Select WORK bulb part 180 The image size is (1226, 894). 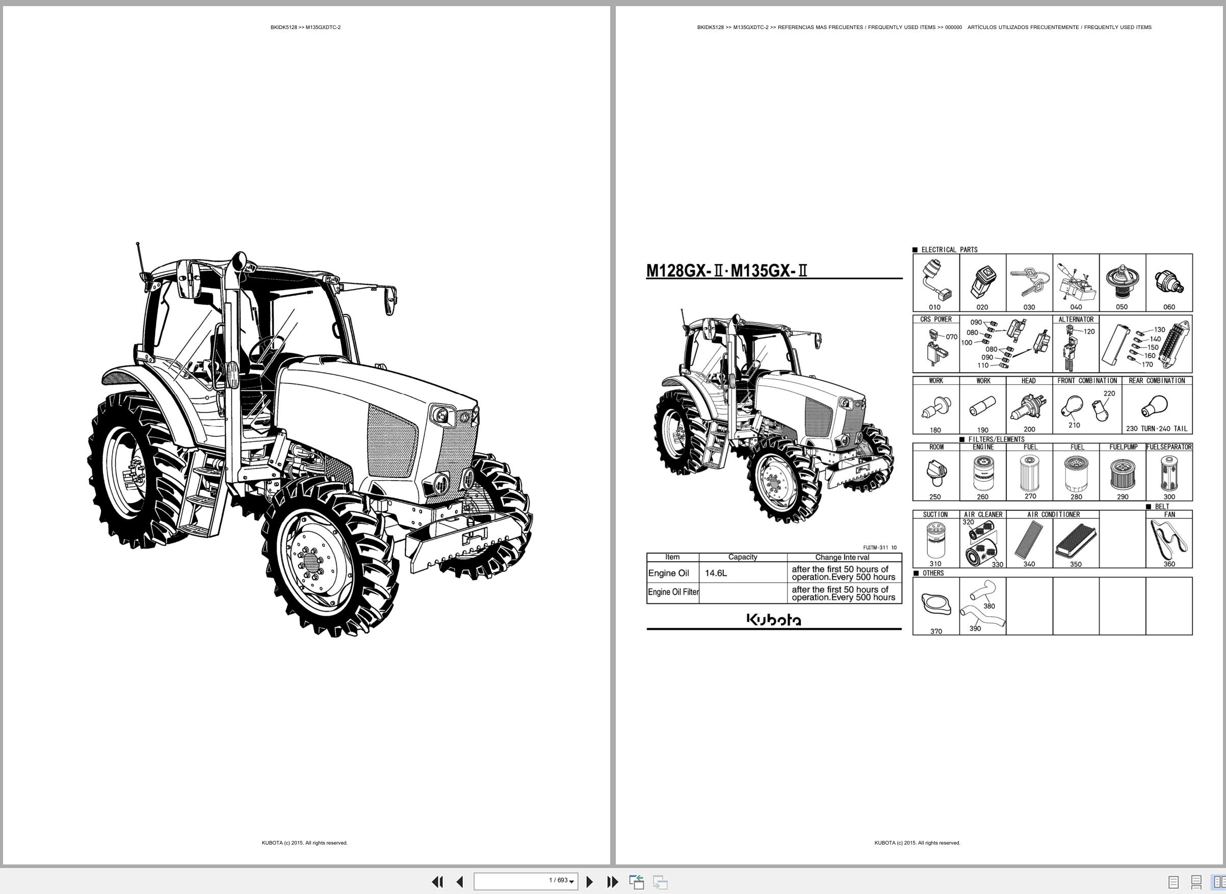point(936,409)
